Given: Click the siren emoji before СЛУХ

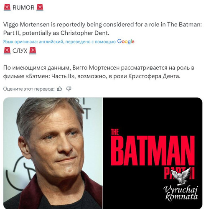Looking at the screenshot, I should tap(7, 51).
